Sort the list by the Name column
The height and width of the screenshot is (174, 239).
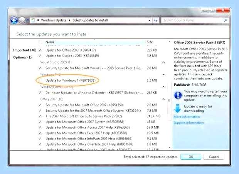(50, 42)
